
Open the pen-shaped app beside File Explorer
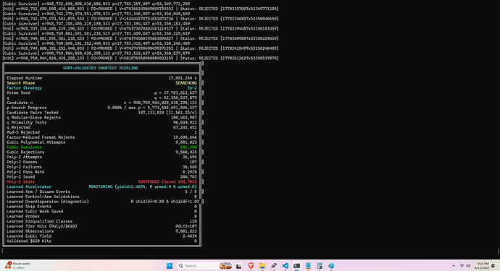pyautogui.click(x=274, y=266)
